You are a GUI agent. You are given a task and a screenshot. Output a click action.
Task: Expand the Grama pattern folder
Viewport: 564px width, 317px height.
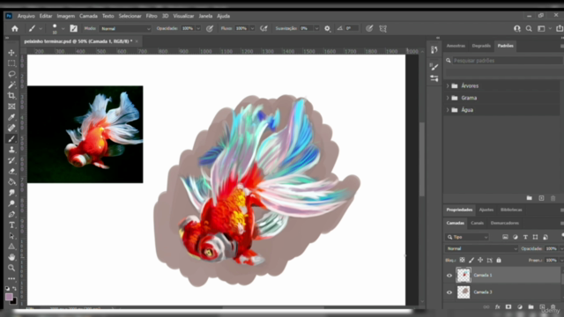(448, 98)
